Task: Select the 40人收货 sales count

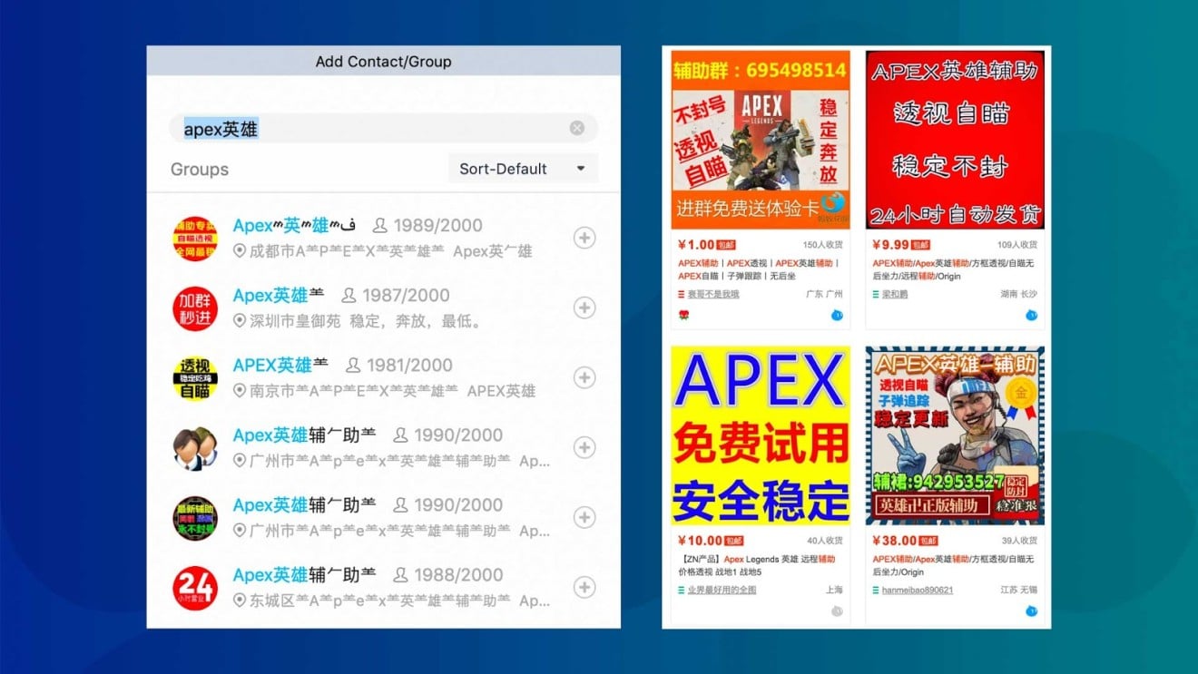Action: tap(825, 541)
